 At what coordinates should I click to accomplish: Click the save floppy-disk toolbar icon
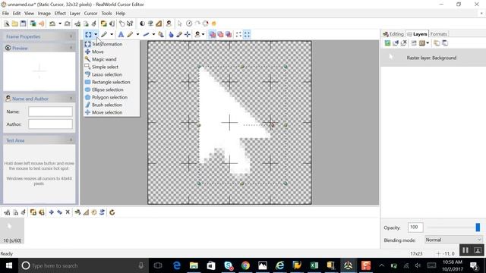24,24
